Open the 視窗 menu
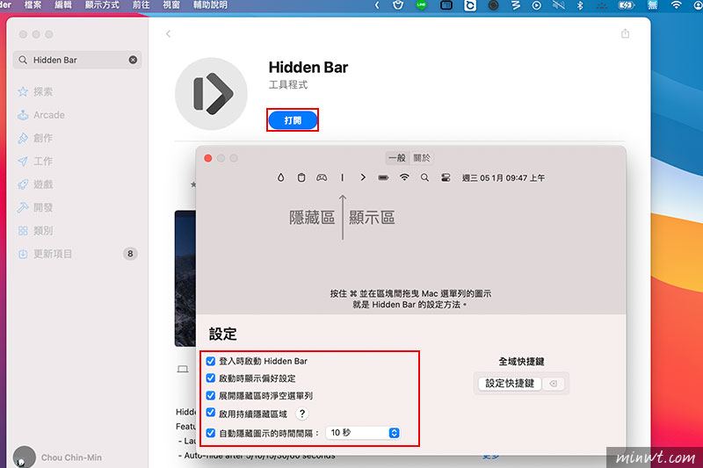The width and height of the screenshot is (703, 468). point(171,5)
